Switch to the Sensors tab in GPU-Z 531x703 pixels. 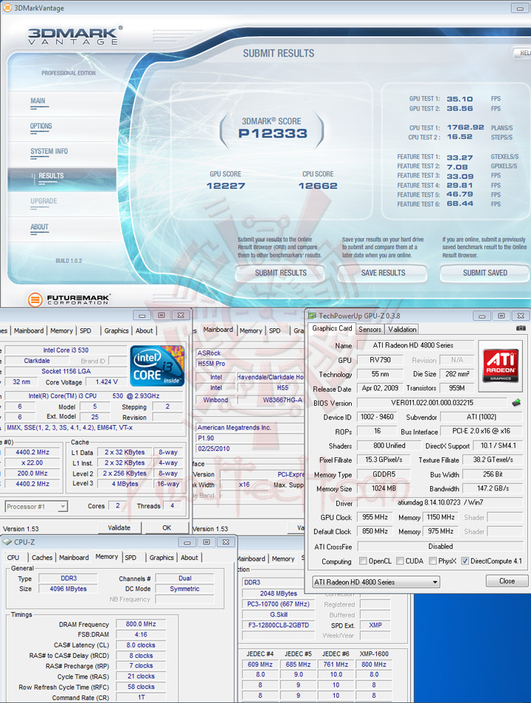coord(369,329)
